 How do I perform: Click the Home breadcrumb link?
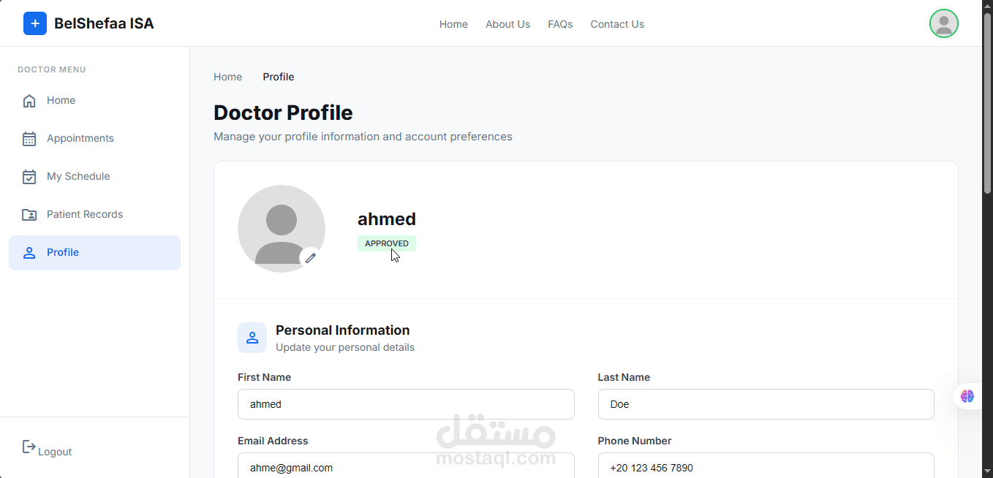[x=227, y=77]
